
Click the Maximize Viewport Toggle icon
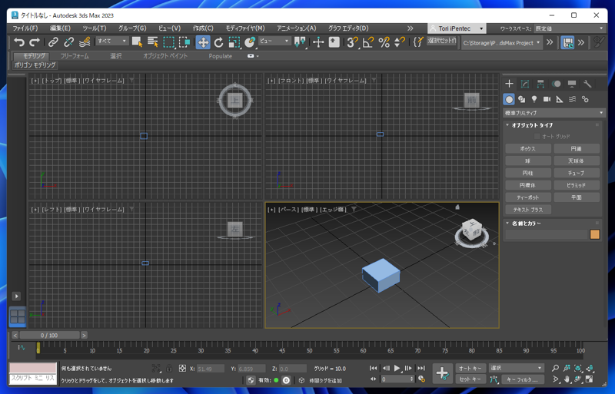(589, 379)
